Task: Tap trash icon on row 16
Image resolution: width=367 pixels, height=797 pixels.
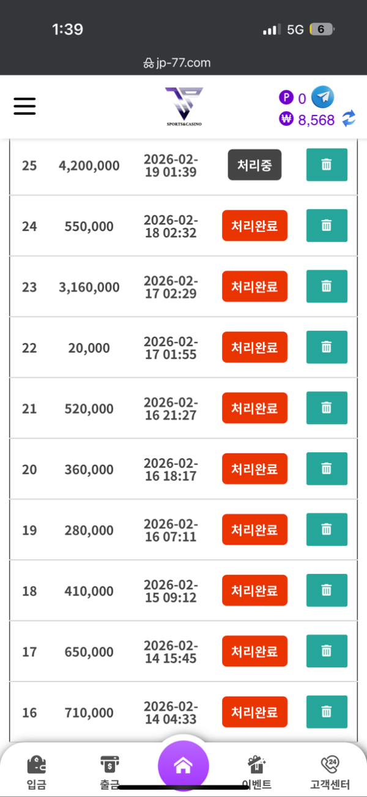Action: pos(327,712)
